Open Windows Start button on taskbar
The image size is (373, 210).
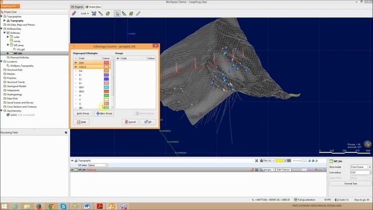click(4, 206)
